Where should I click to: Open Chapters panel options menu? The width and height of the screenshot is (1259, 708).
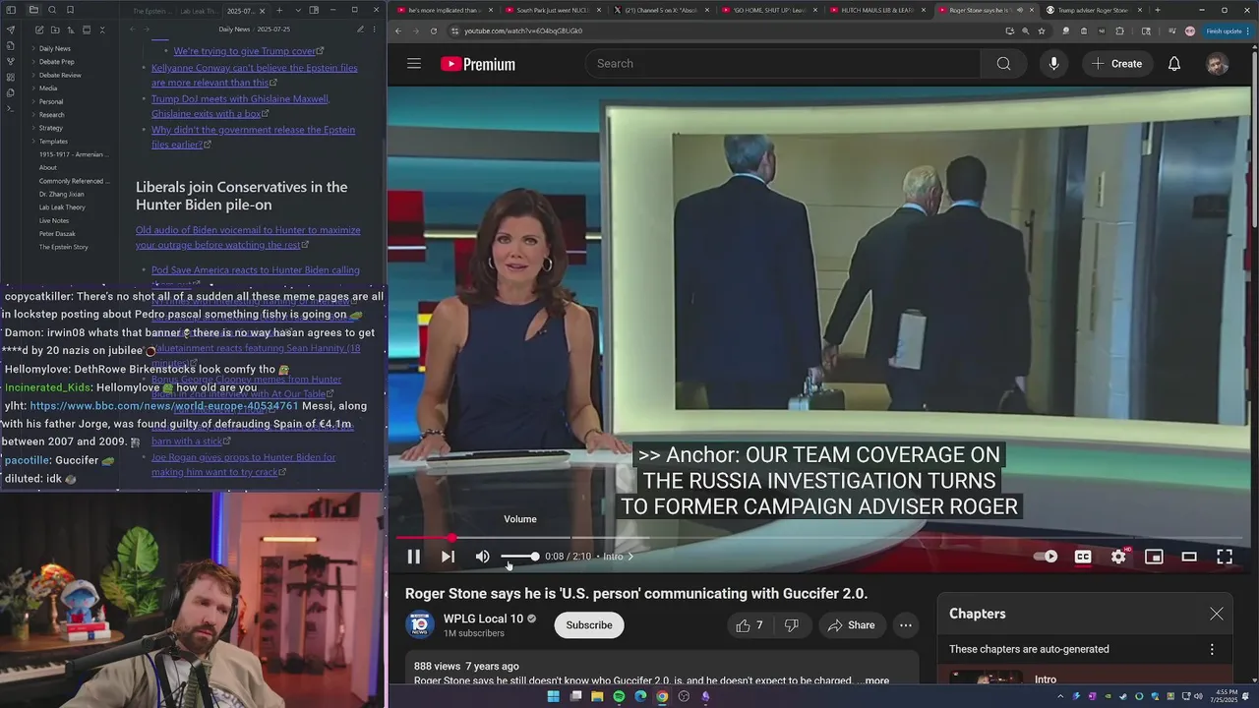[x=1212, y=649]
